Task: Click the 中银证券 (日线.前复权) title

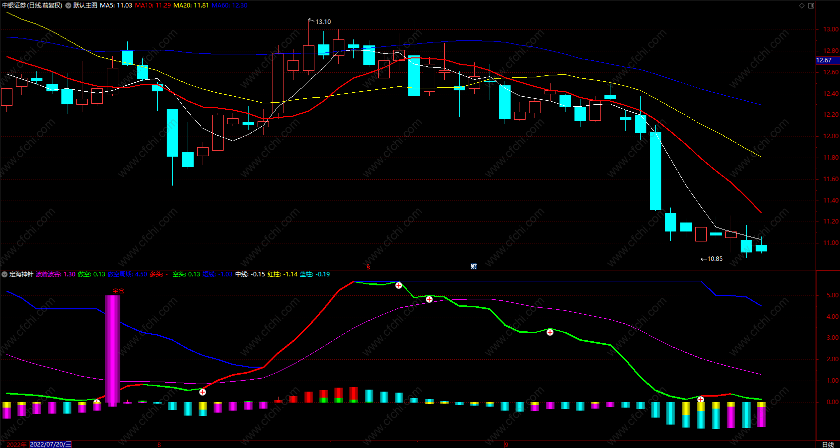Action: point(32,5)
